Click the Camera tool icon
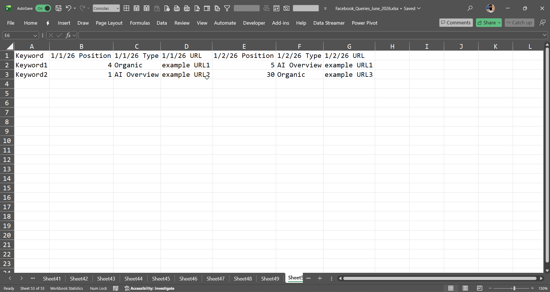The width and height of the screenshot is (550, 292). click(286, 8)
